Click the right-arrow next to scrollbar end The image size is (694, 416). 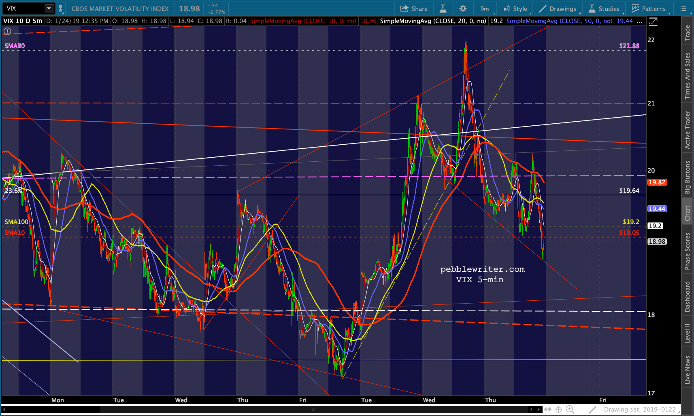(x=539, y=410)
